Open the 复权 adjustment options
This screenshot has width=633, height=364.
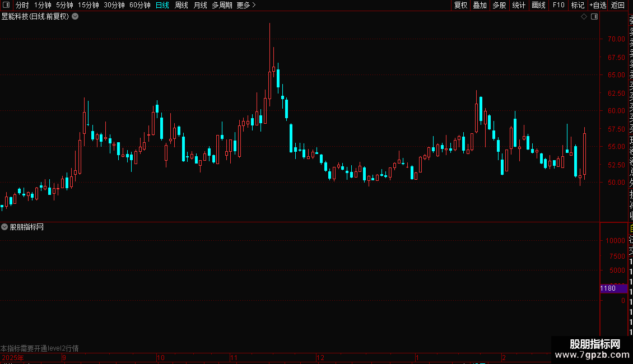[460, 5]
